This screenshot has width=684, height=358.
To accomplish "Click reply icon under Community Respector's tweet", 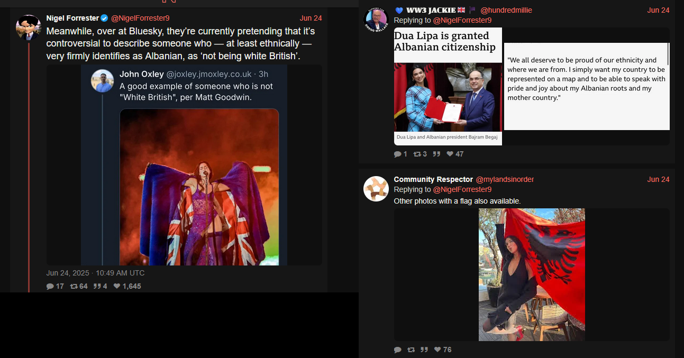I will click(398, 350).
